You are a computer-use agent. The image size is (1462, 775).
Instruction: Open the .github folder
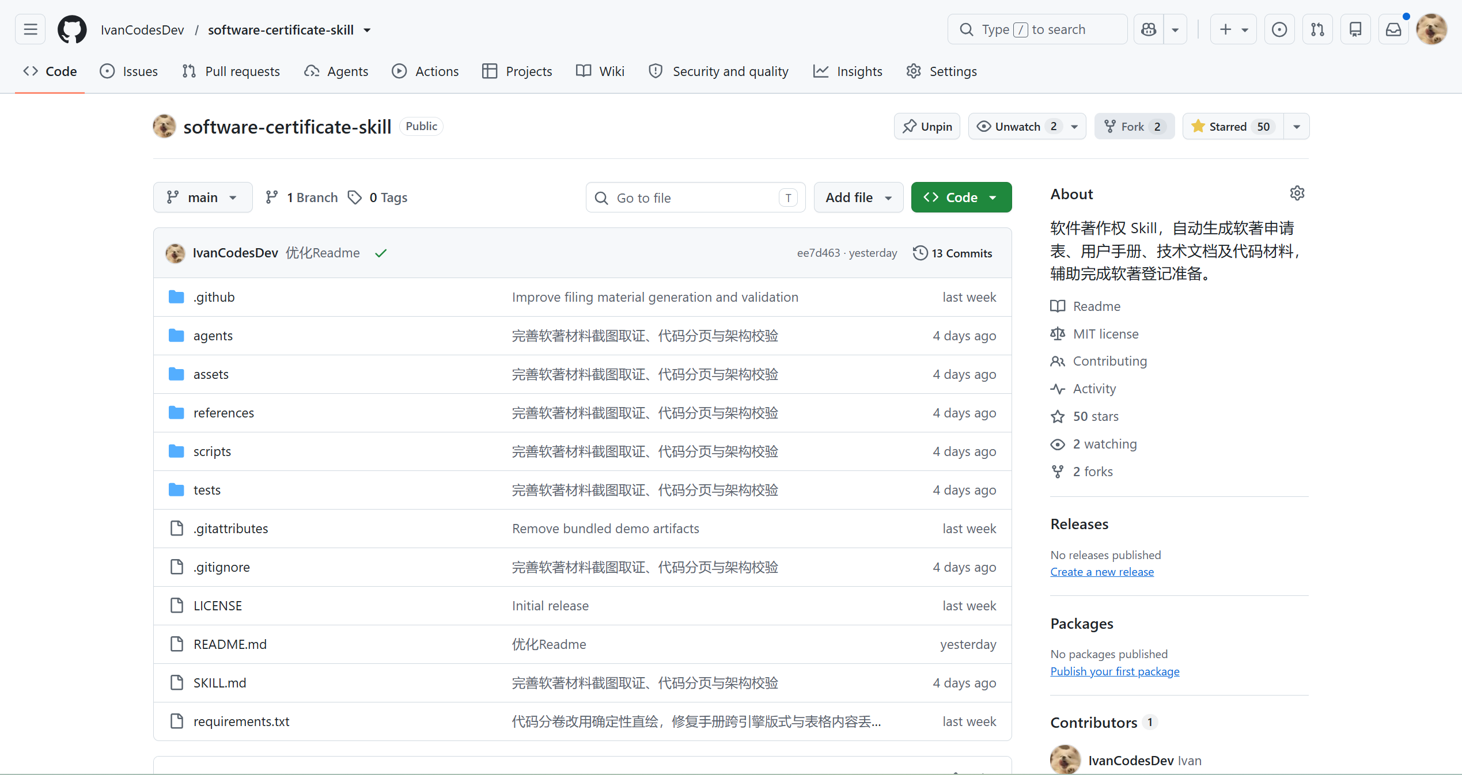(214, 297)
